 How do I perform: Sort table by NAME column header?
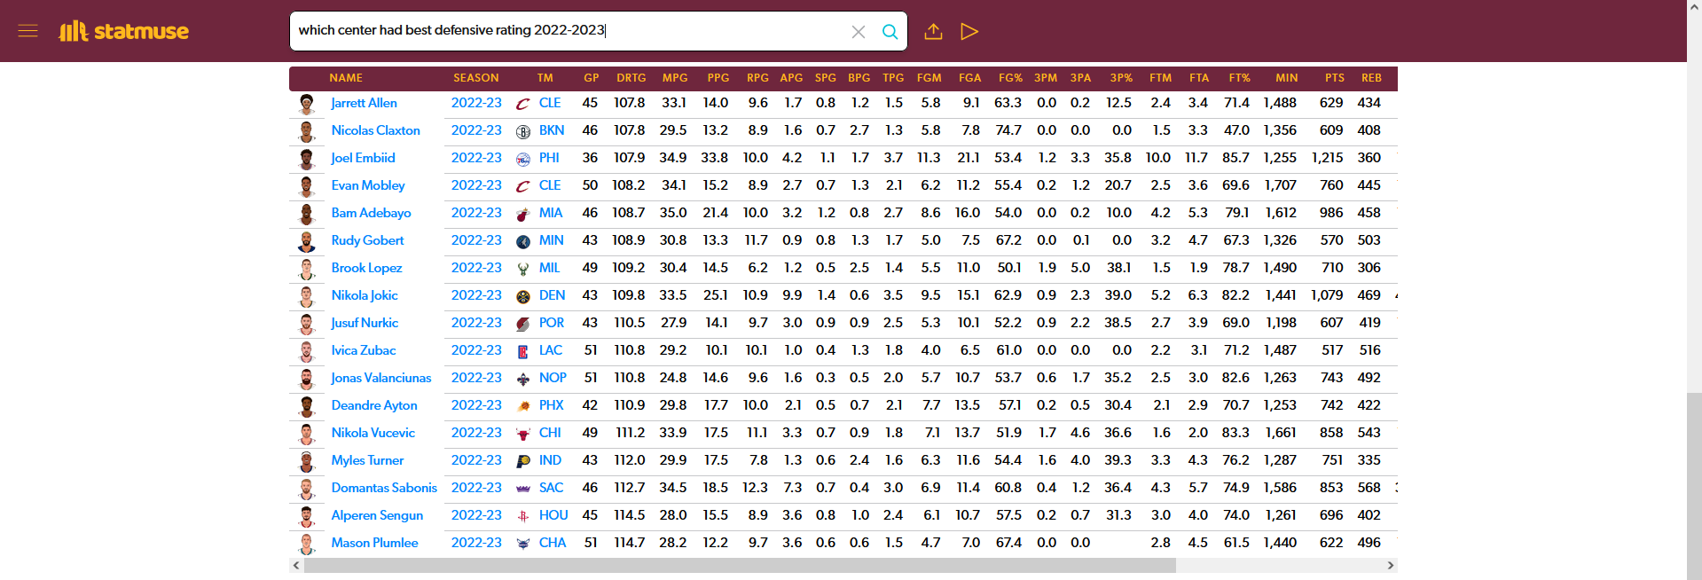point(346,78)
